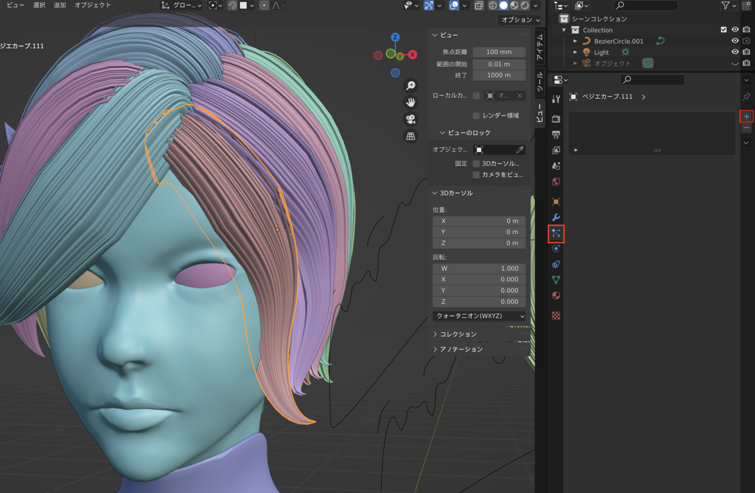This screenshot has width=755, height=493.
Task: Hide Collection in viewport via eye icon
Action: click(735, 30)
